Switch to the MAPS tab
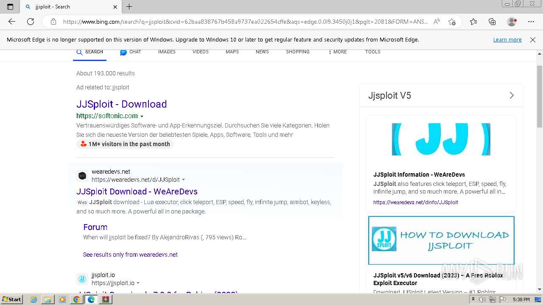 [x=232, y=52]
